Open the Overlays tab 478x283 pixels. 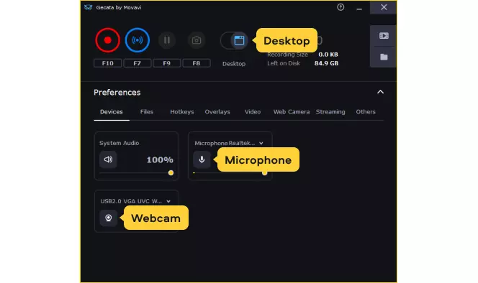(217, 112)
